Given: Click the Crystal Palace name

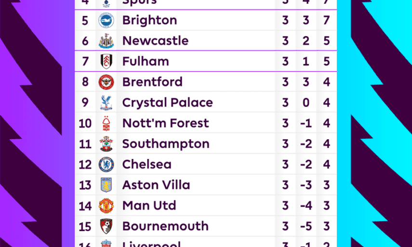Looking at the screenshot, I should (x=167, y=103).
